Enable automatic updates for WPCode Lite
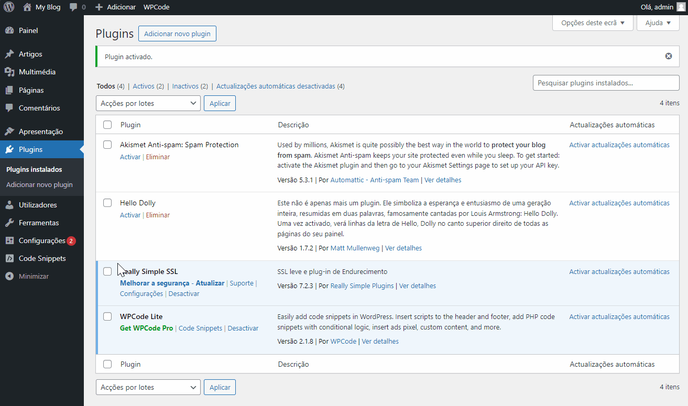 [x=619, y=317]
